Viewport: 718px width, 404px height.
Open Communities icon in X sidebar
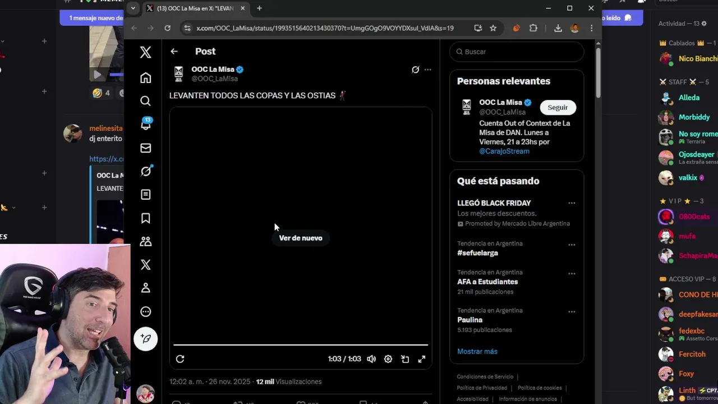pyautogui.click(x=145, y=241)
